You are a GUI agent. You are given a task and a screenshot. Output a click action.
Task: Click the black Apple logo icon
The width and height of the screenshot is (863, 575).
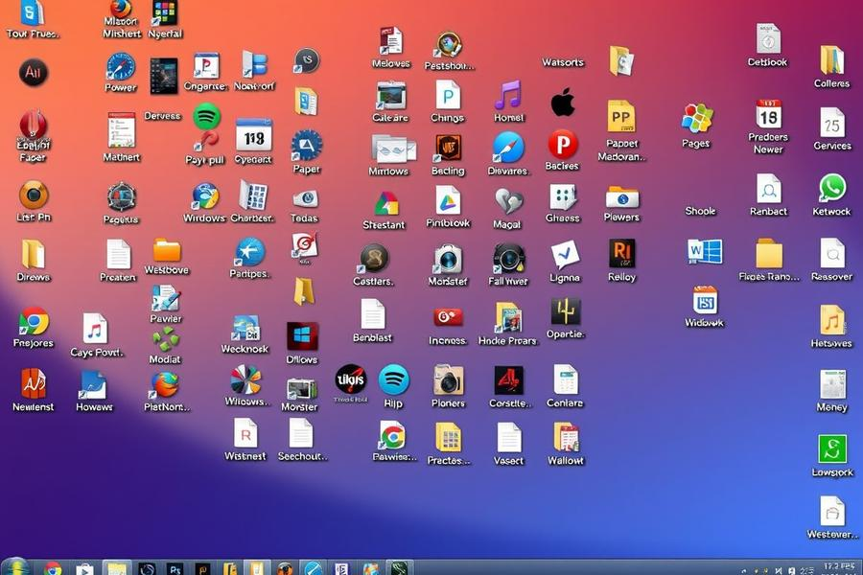click(563, 102)
